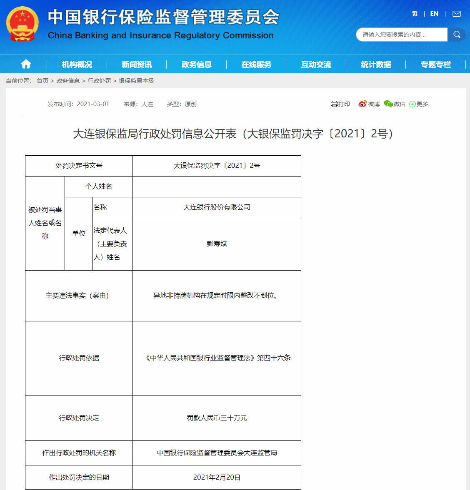Click the violation text 异地非持牌机构在规定时限内整改不到位
The width and height of the screenshot is (470, 490).
tap(215, 295)
